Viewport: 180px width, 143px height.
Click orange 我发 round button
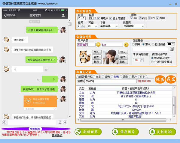(171, 79)
